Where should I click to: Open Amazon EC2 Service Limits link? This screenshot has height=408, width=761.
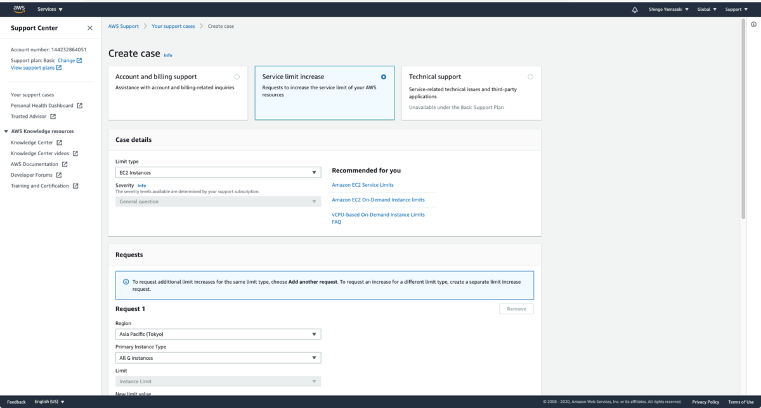[363, 185]
